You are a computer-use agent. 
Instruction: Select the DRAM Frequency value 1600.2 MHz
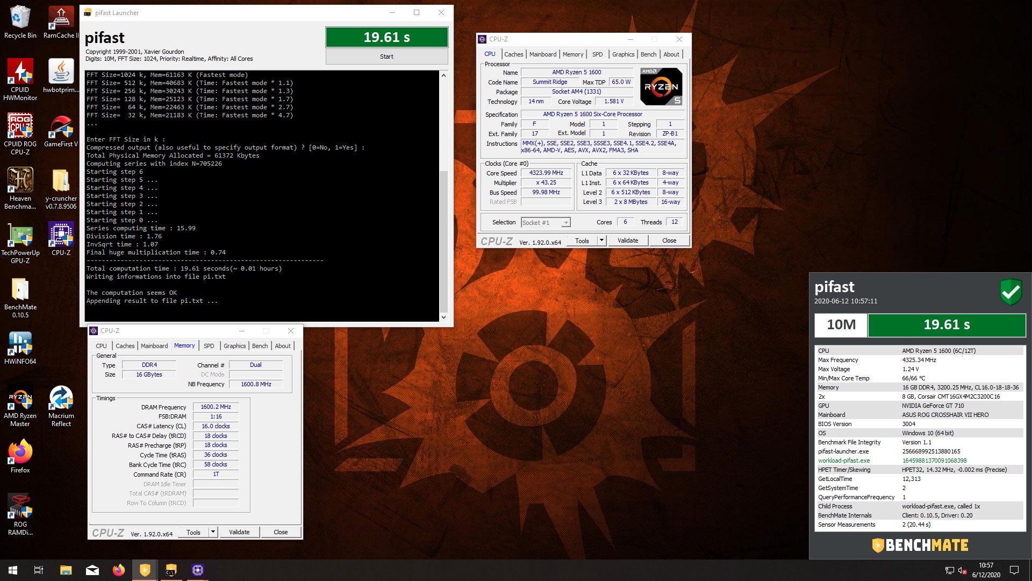click(216, 407)
